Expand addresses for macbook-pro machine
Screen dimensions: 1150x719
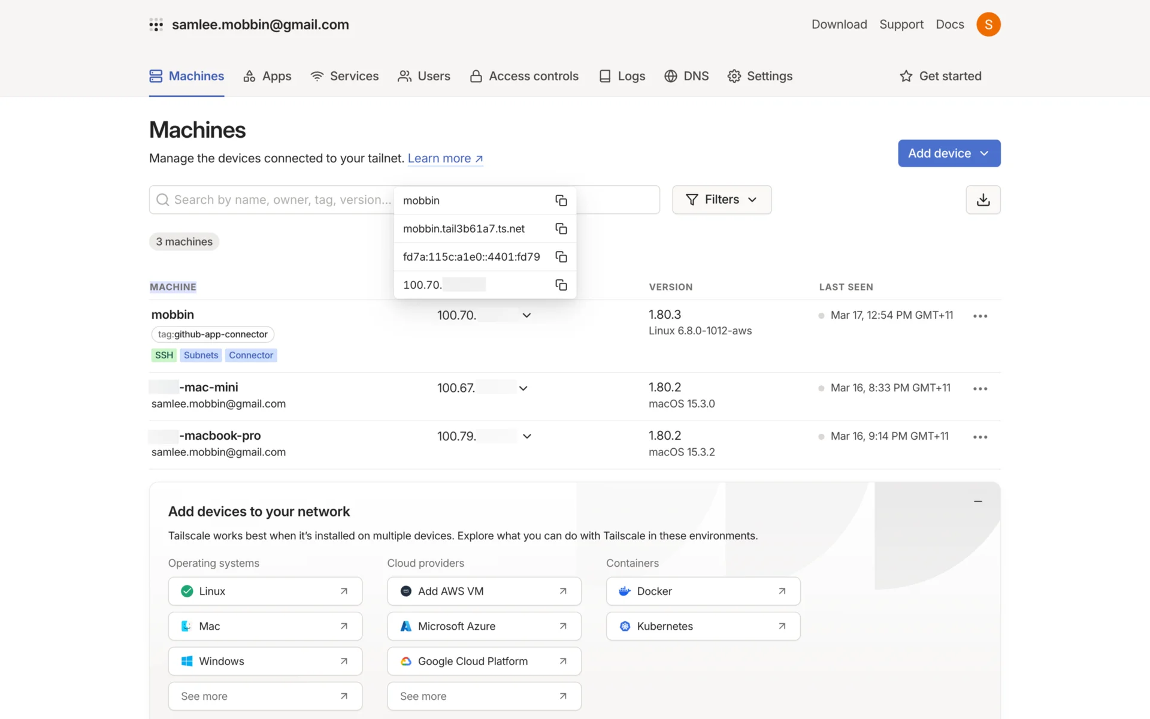click(x=526, y=436)
